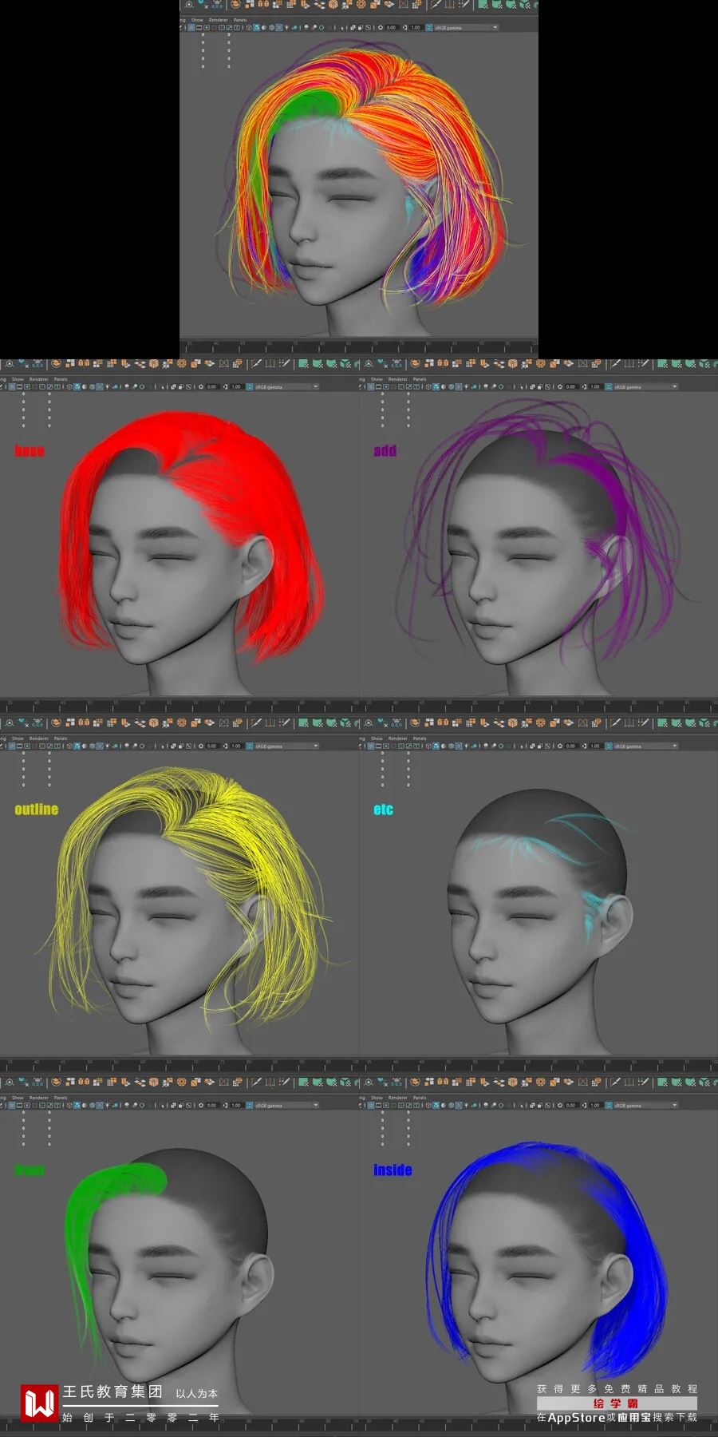
Task: Toggle wireframe on shaded in inside viewport
Action: 451,1105
